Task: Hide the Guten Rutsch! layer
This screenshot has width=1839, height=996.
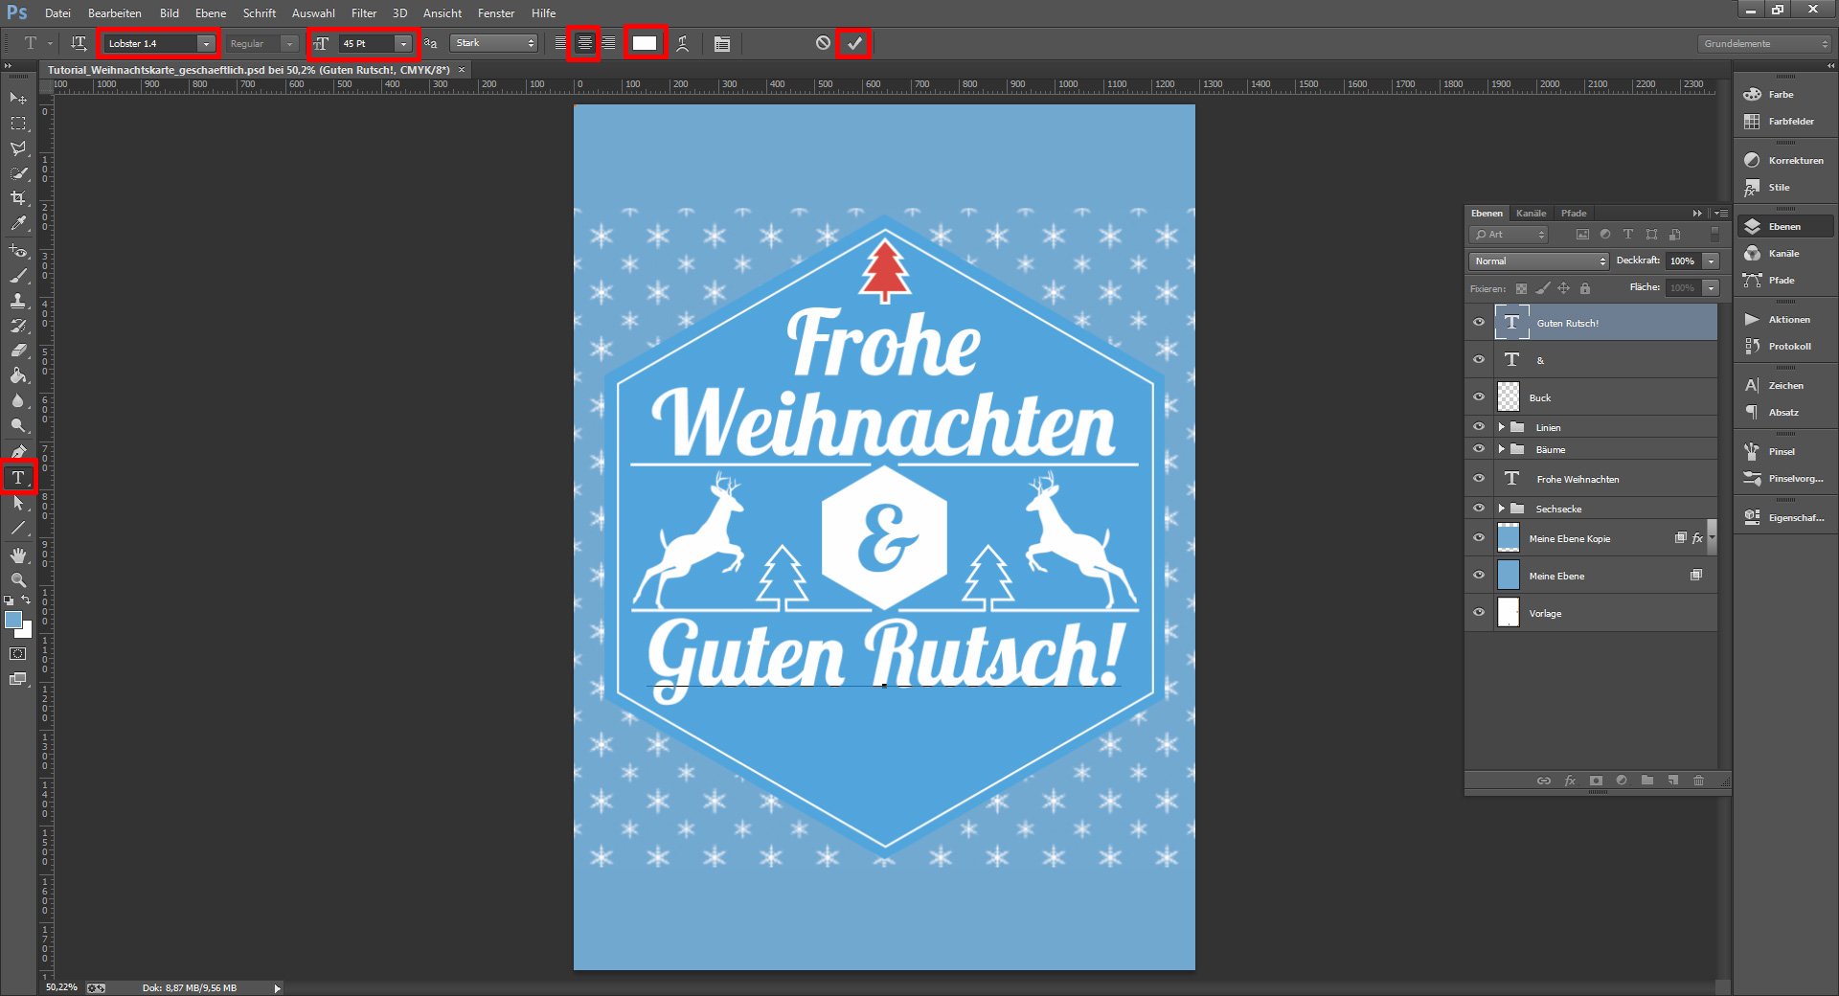Action: pos(1478,322)
